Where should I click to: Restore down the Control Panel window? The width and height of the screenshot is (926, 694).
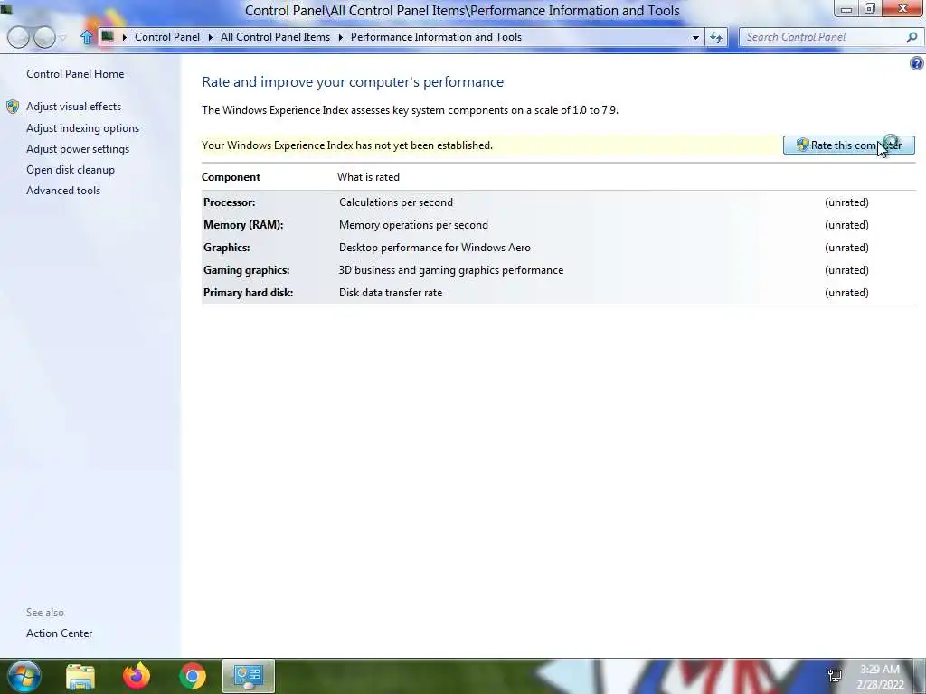point(869,8)
